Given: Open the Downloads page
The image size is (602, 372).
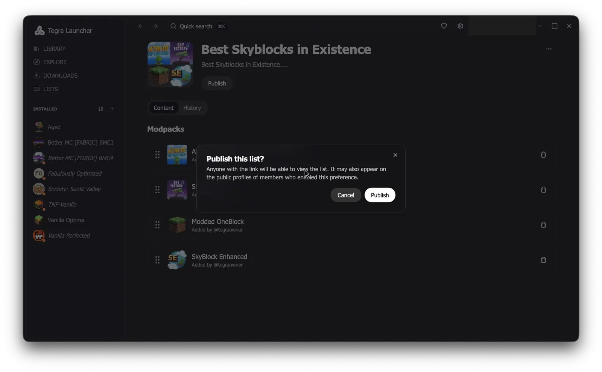Looking at the screenshot, I should coord(55,76).
